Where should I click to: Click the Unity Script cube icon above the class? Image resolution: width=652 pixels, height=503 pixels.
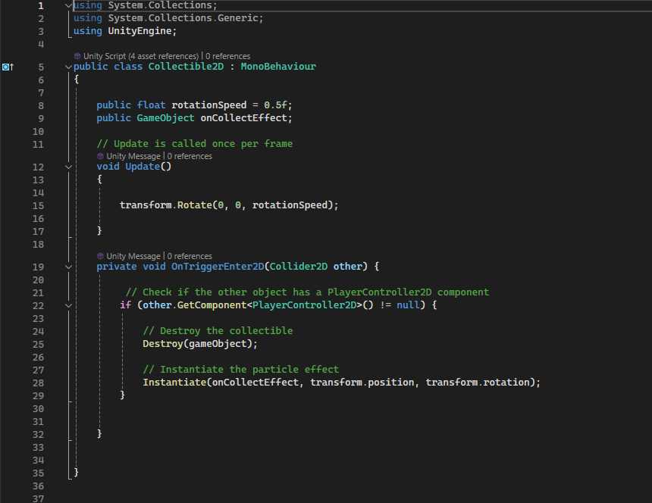pos(77,56)
